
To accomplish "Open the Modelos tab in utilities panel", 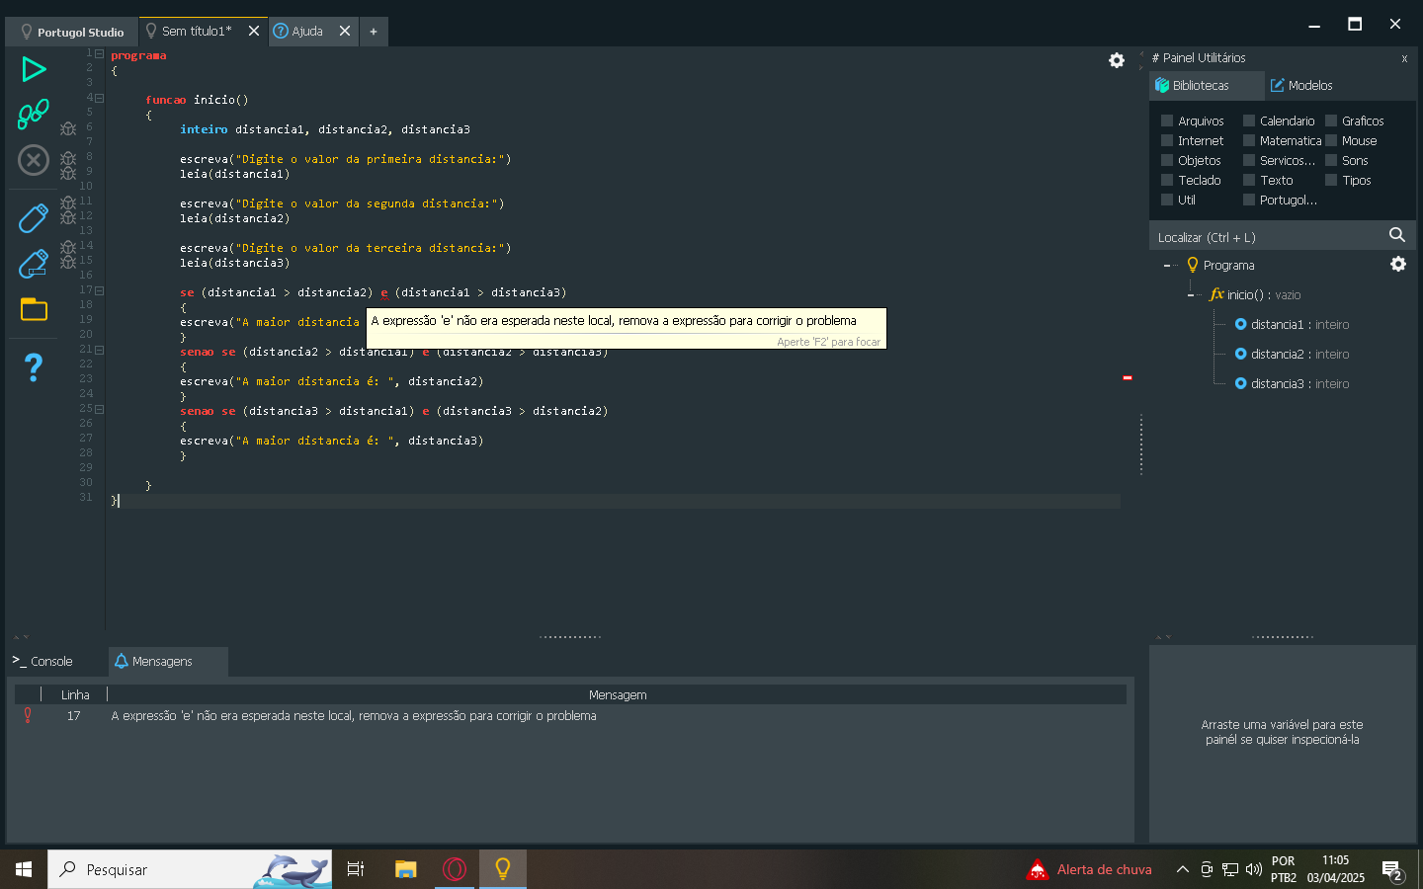I will (1301, 85).
